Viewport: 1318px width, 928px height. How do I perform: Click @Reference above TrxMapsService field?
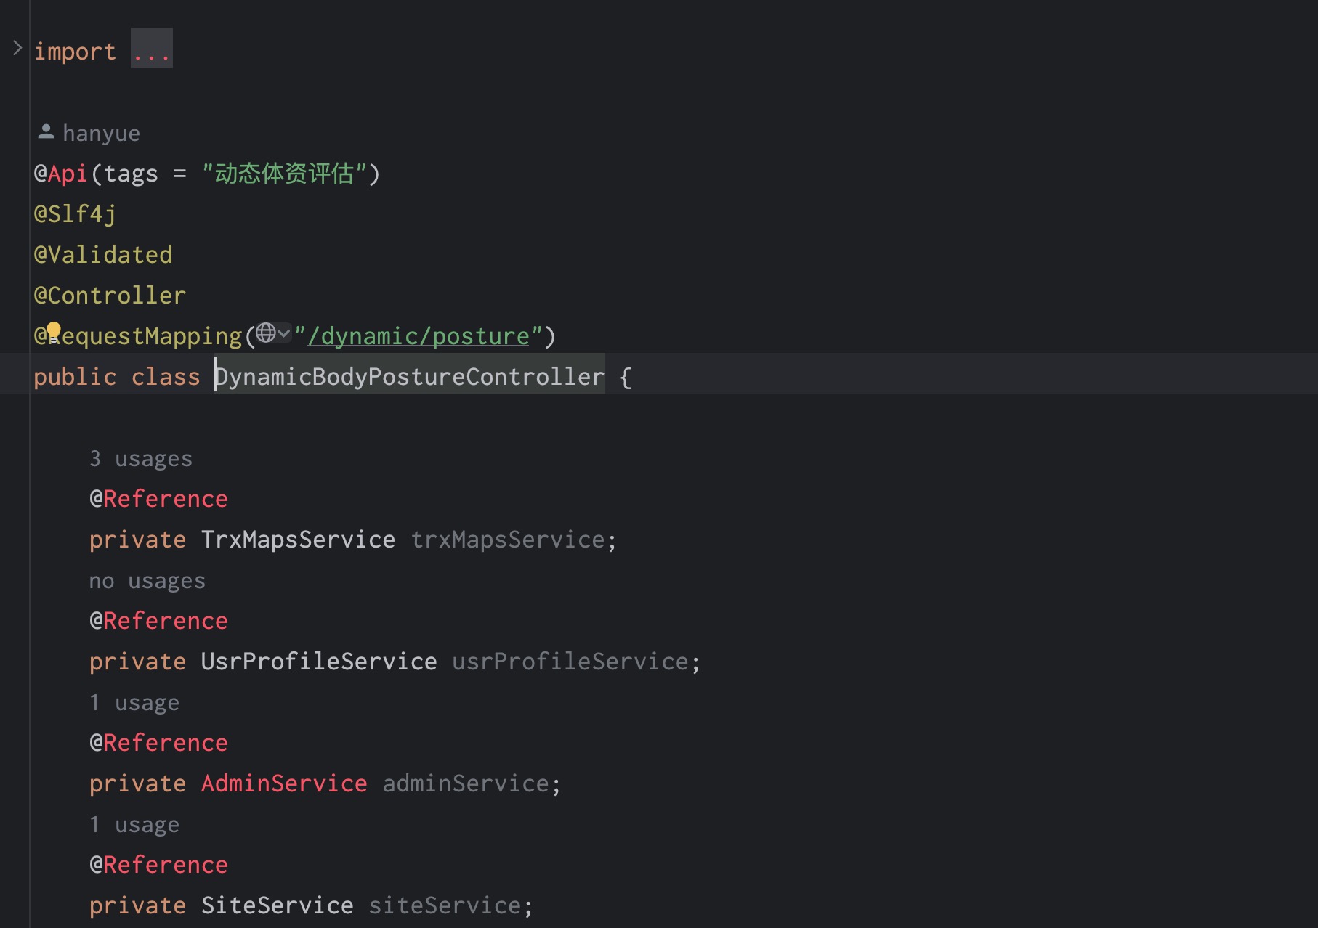pos(158,499)
